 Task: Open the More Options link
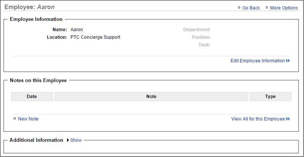click(x=284, y=8)
